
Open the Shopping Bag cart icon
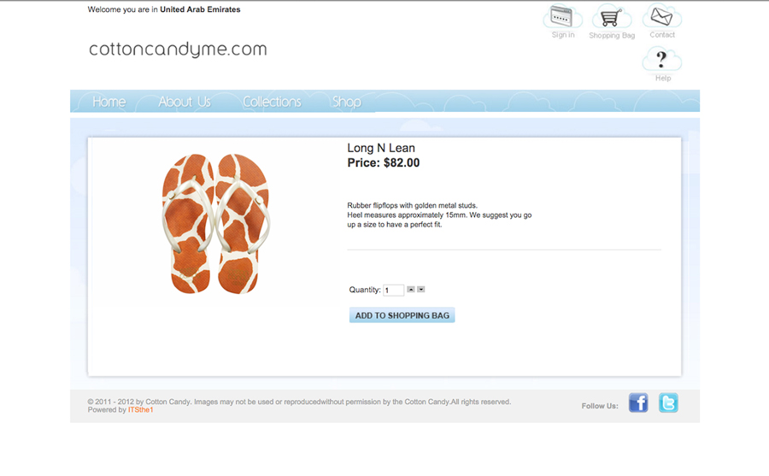pos(611,17)
